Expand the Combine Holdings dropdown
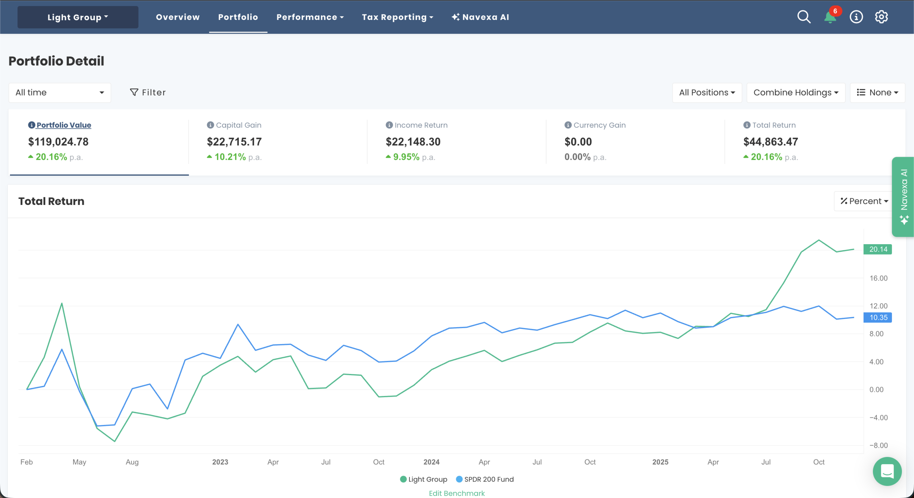 pyautogui.click(x=795, y=92)
